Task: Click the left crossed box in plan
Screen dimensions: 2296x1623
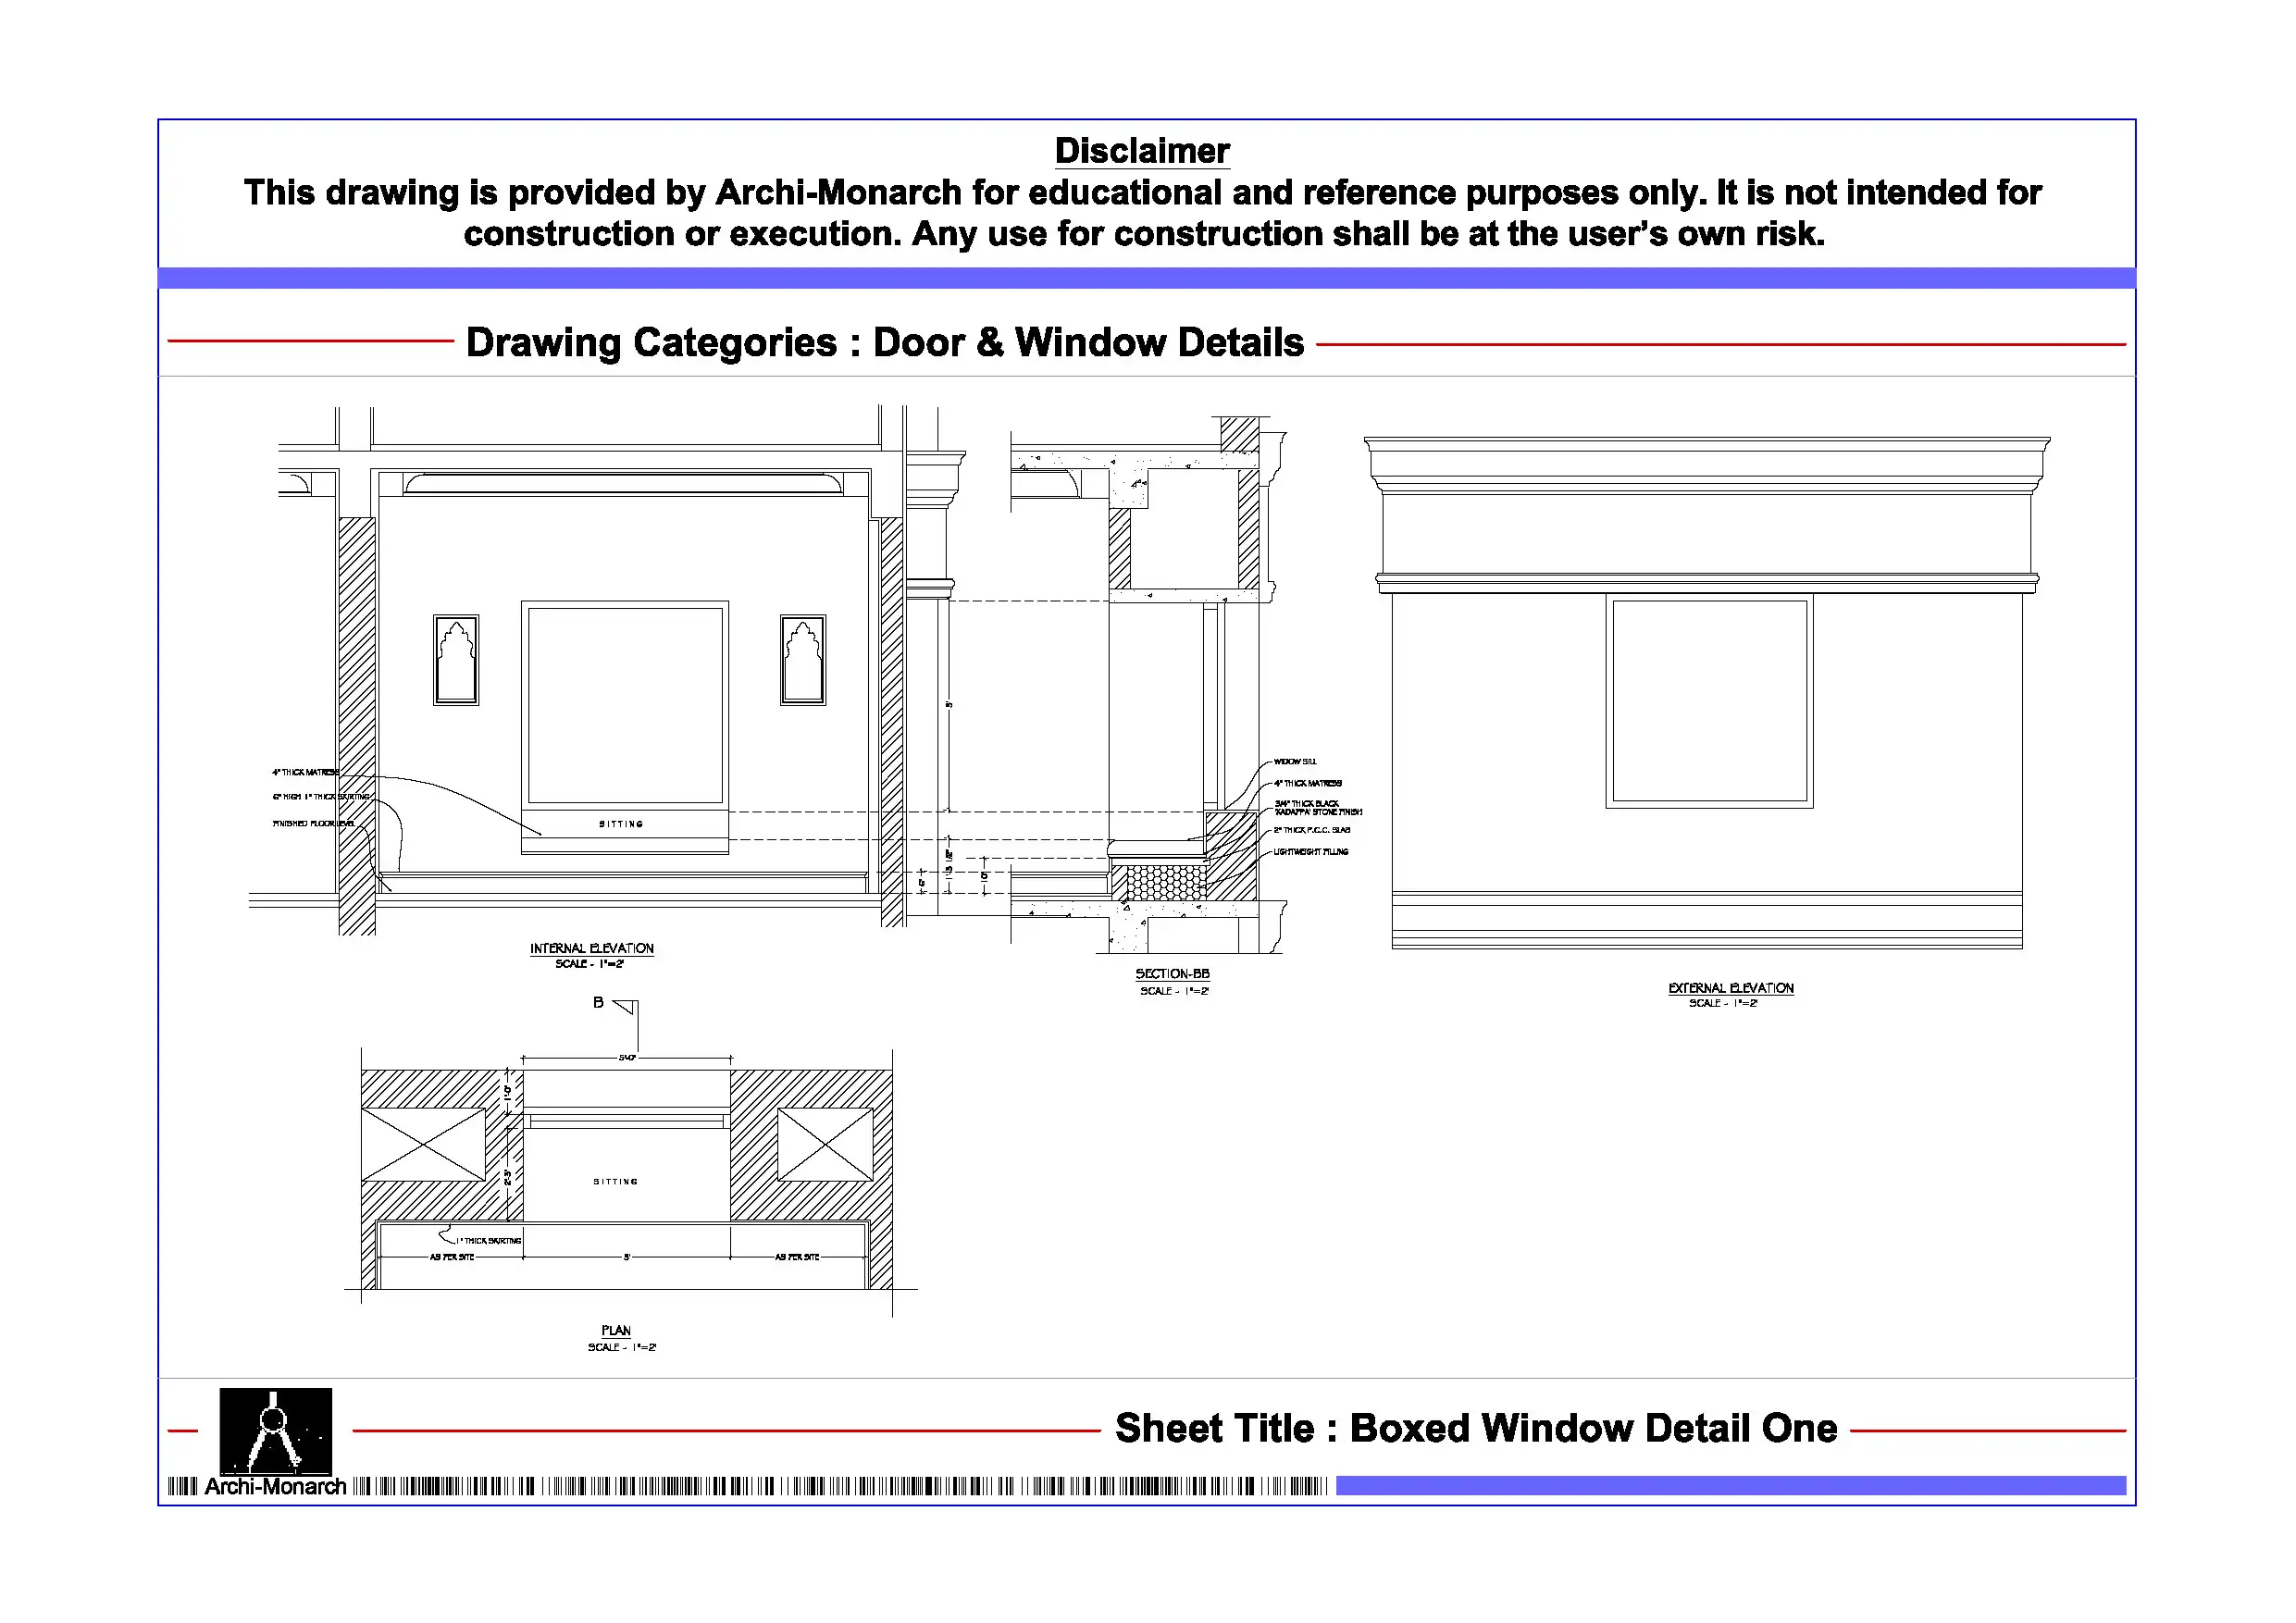Action: click(423, 1144)
